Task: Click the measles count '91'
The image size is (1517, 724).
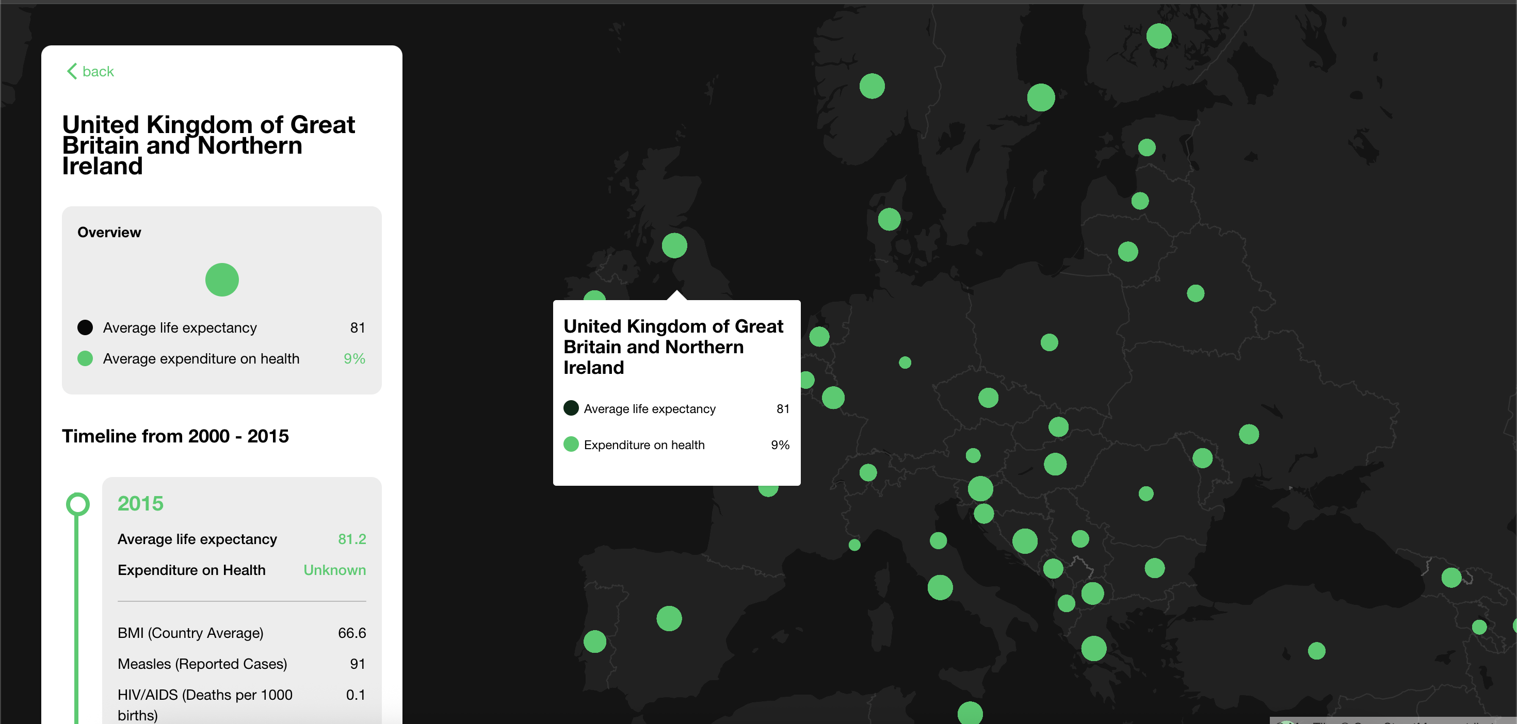Action: point(358,664)
